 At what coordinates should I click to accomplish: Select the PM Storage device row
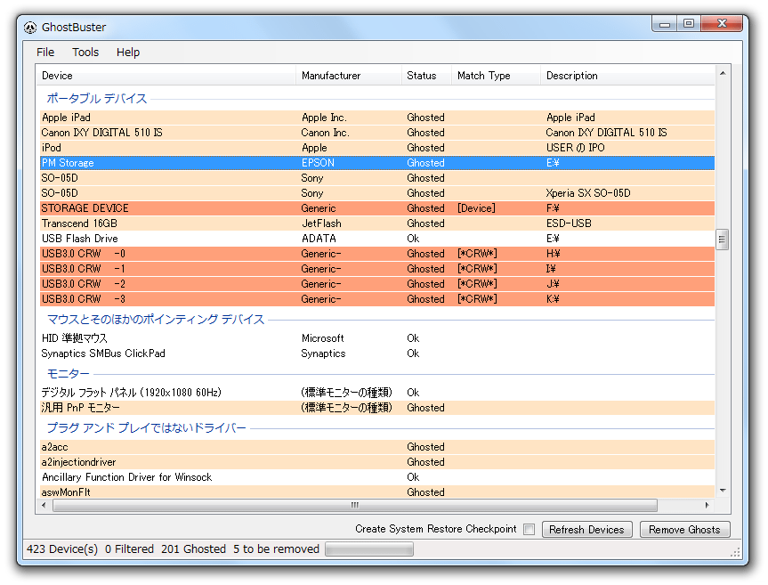376,163
